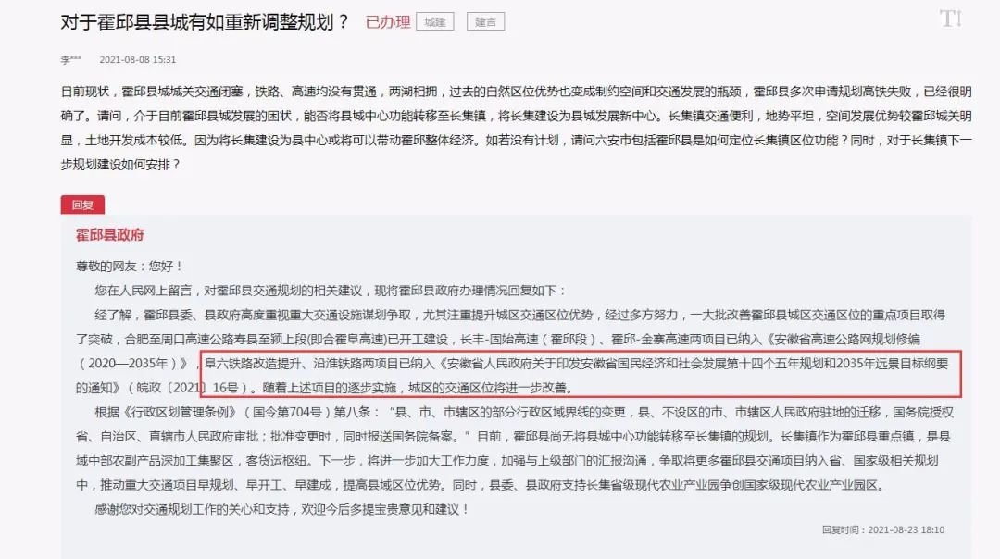
Task: Click the text 皖政〔2021〕16号
Action: 192,388
